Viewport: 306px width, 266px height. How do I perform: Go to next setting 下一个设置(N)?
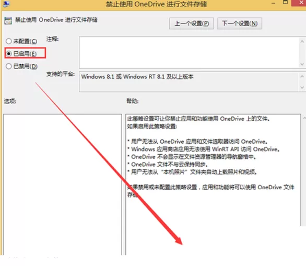pyautogui.click(x=240, y=24)
